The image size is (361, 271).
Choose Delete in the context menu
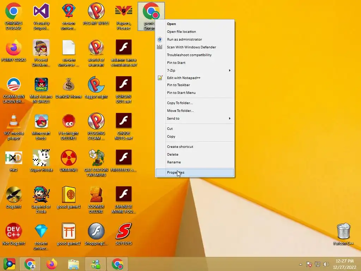point(195,155)
